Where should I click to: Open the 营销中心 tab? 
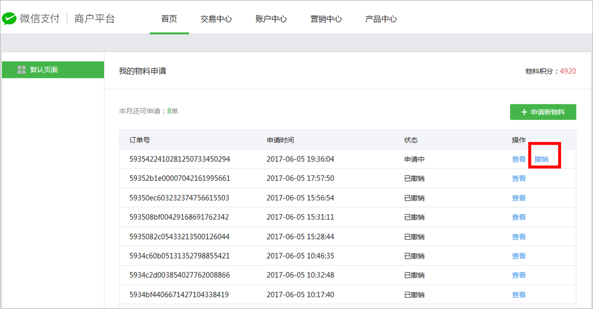pos(326,19)
